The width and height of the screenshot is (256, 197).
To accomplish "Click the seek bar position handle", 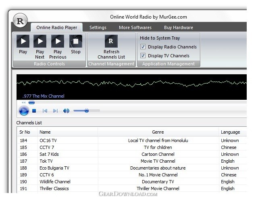I will (x=31, y=103).
